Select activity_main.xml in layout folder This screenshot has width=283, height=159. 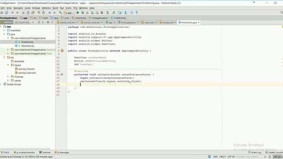pyautogui.click(x=27, y=73)
